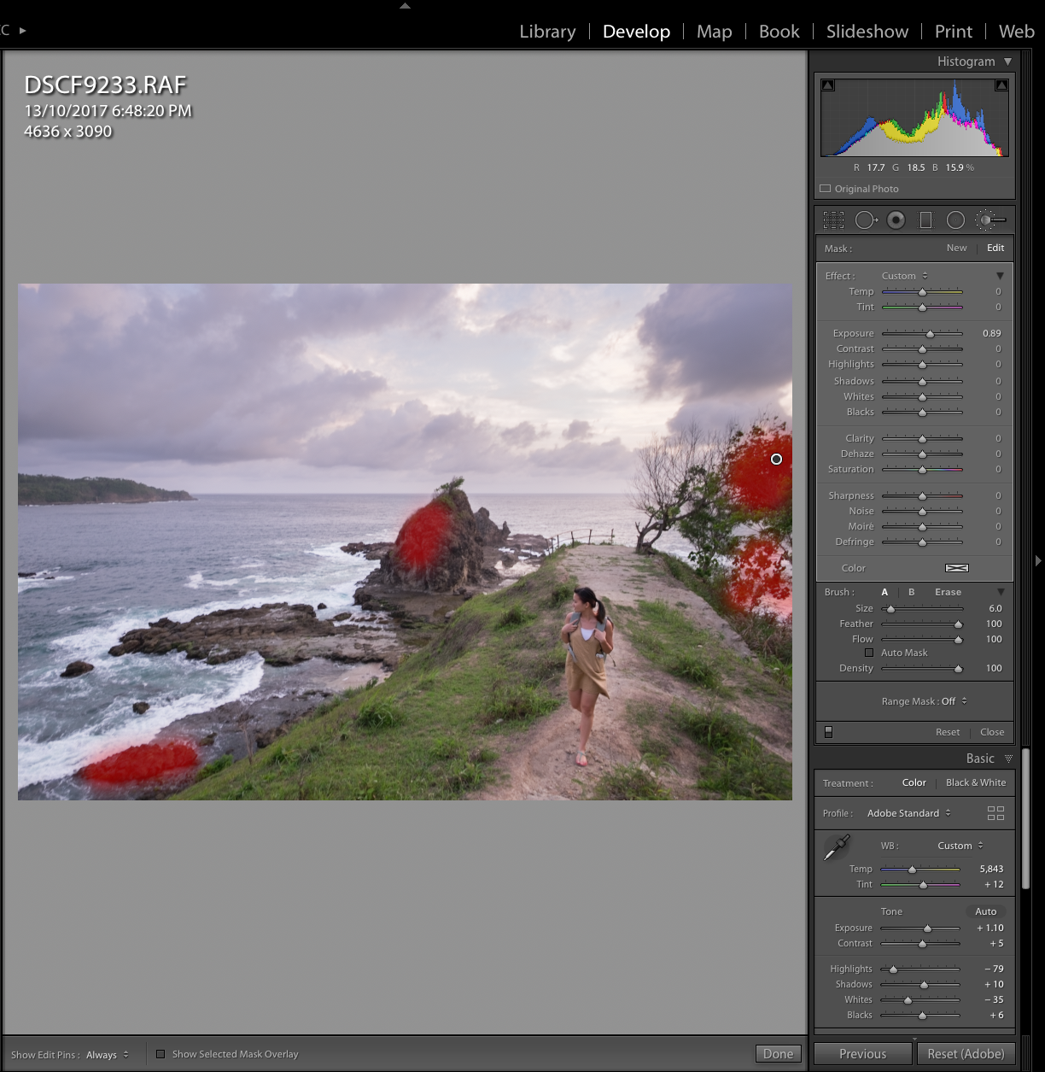This screenshot has height=1072, width=1045.
Task: Collapse the Histogram panel
Action: coord(1008,62)
